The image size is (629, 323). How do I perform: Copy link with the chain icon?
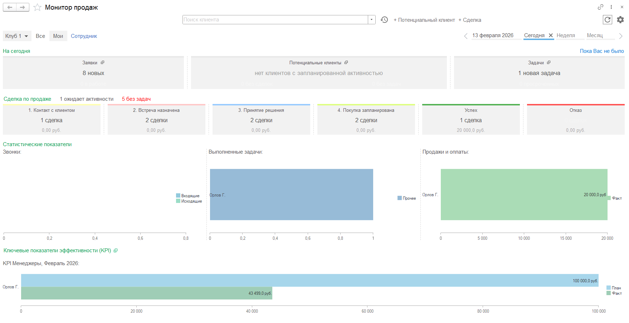click(x=600, y=7)
